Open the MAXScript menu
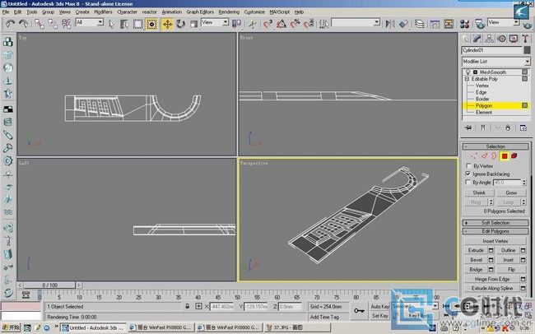This screenshot has height=334, width=535. [280, 12]
